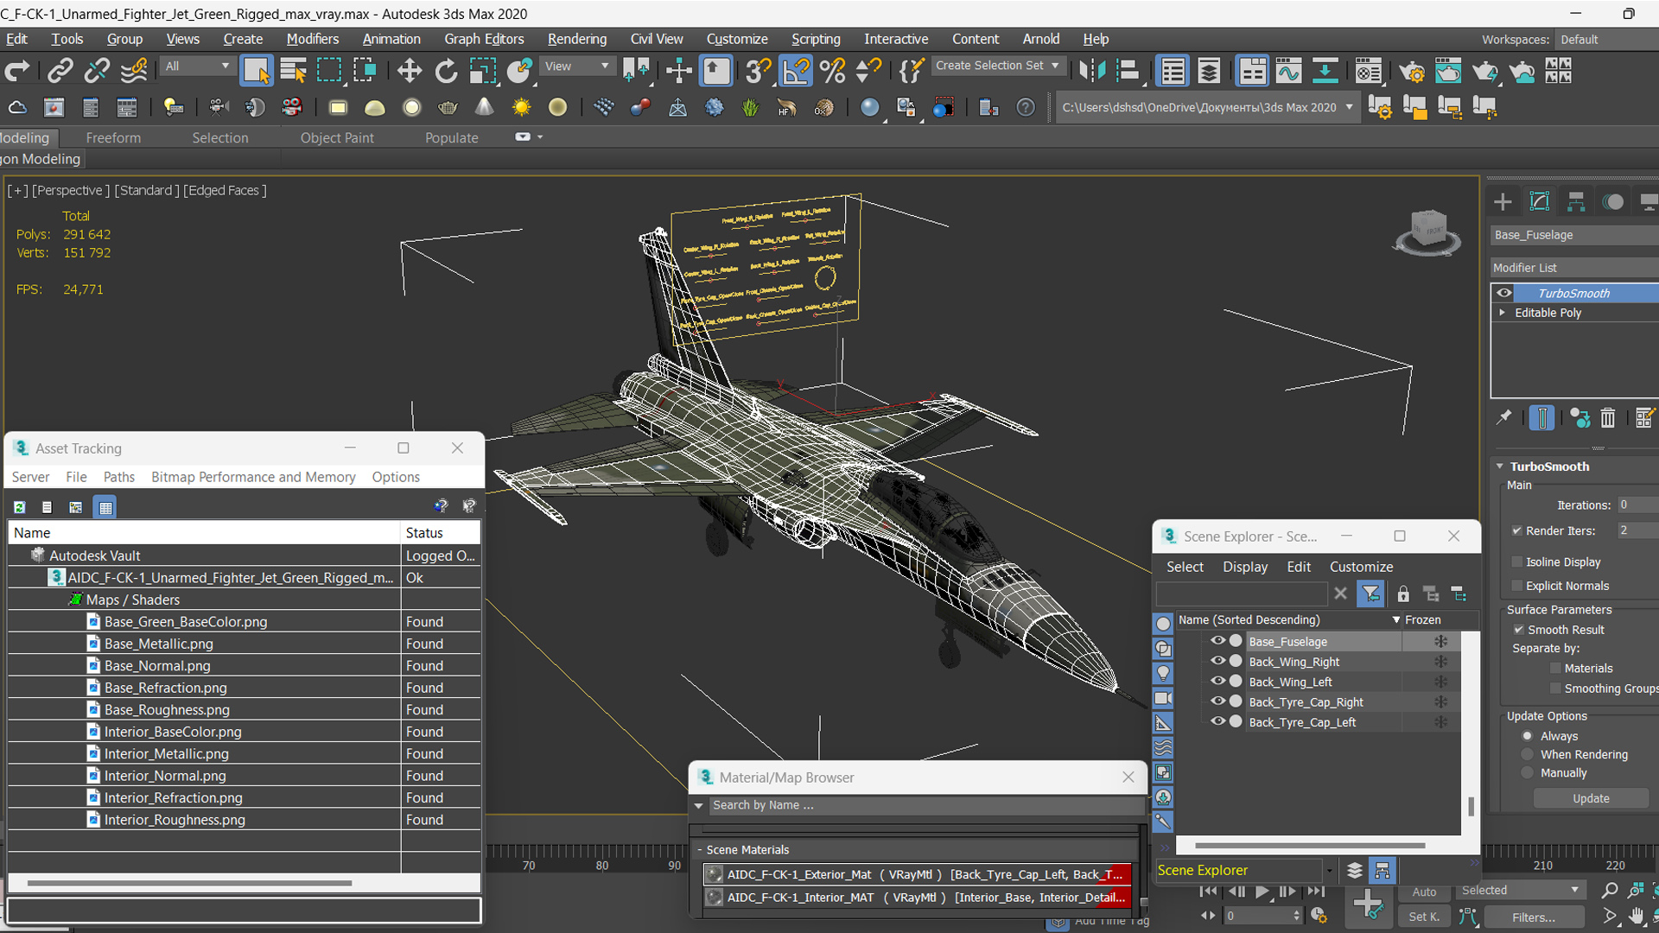The image size is (1659, 933).
Task: Enable Explicit Normals checkbox
Action: [x=1517, y=586]
